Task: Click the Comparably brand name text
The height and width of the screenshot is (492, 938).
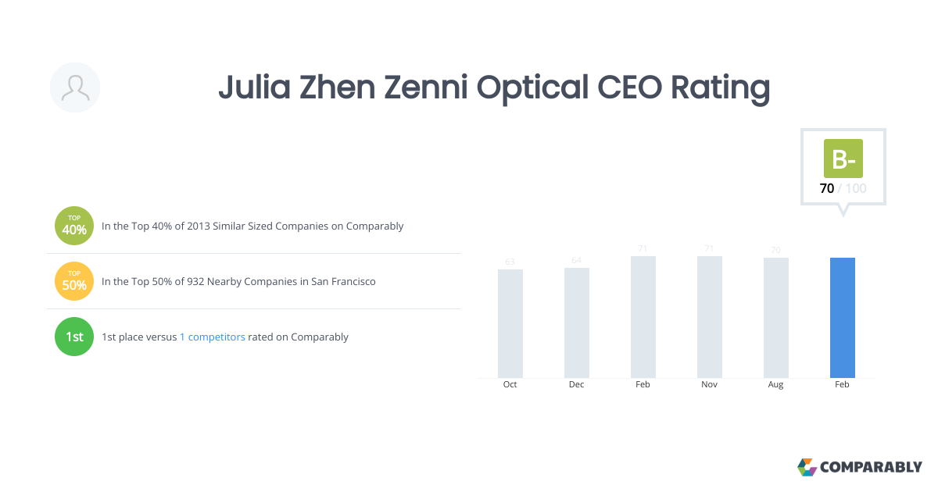Action: pyautogui.click(x=871, y=467)
